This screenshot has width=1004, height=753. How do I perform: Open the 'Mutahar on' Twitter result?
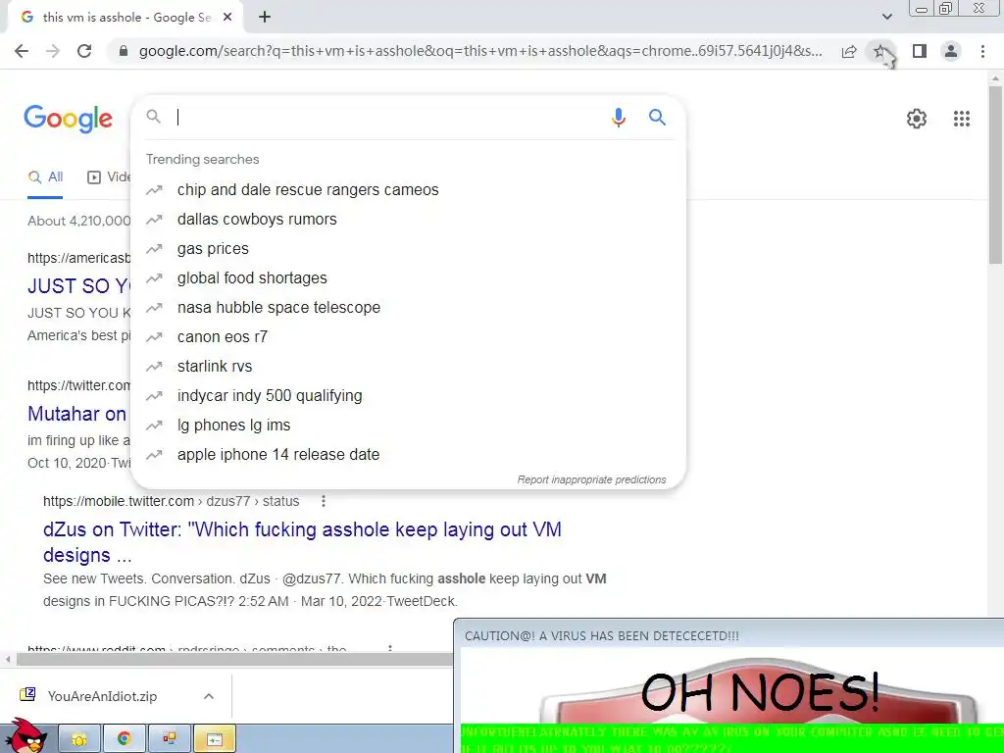76,415
